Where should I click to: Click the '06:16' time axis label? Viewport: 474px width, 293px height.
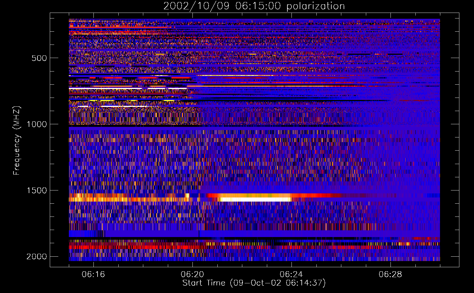(93, 275)
